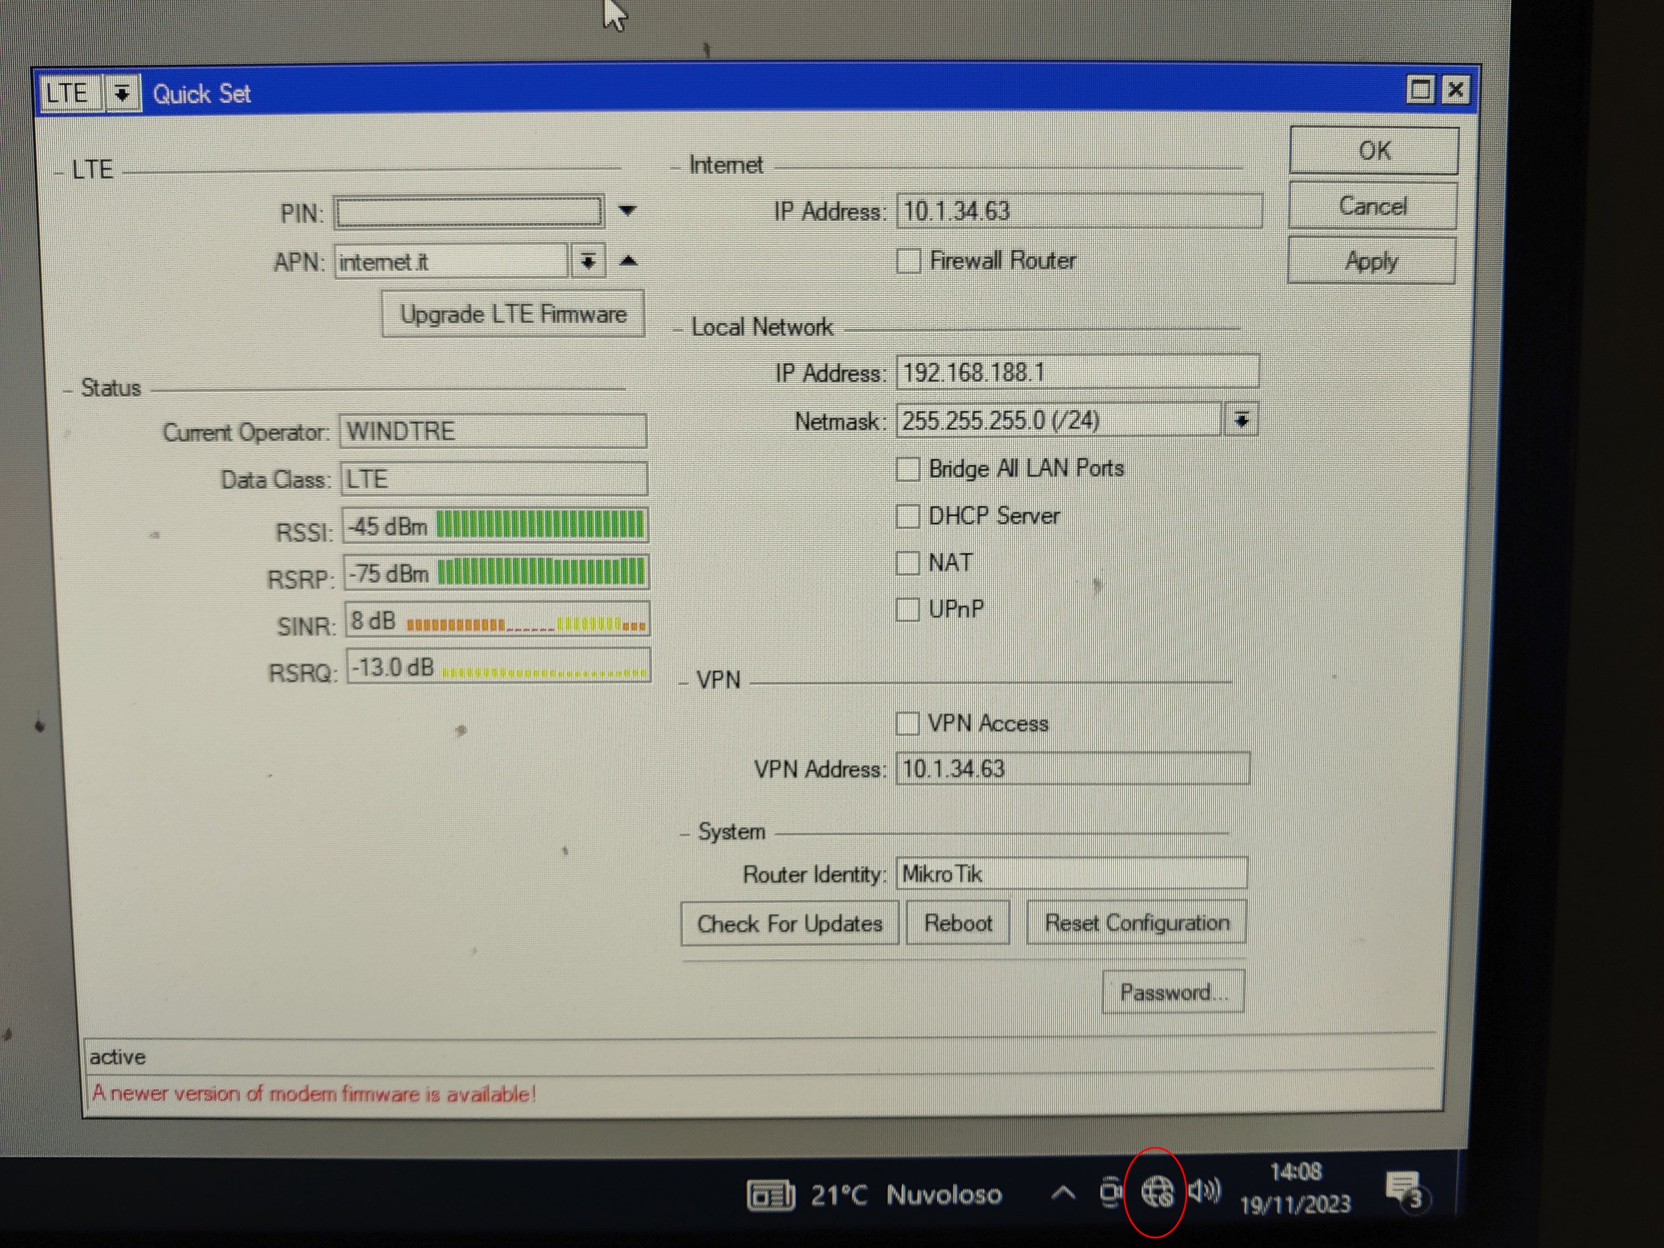Enable the Firewall Router checkbox
The width and height of the screenshot is (1664, 1248).
coord(908,261)
